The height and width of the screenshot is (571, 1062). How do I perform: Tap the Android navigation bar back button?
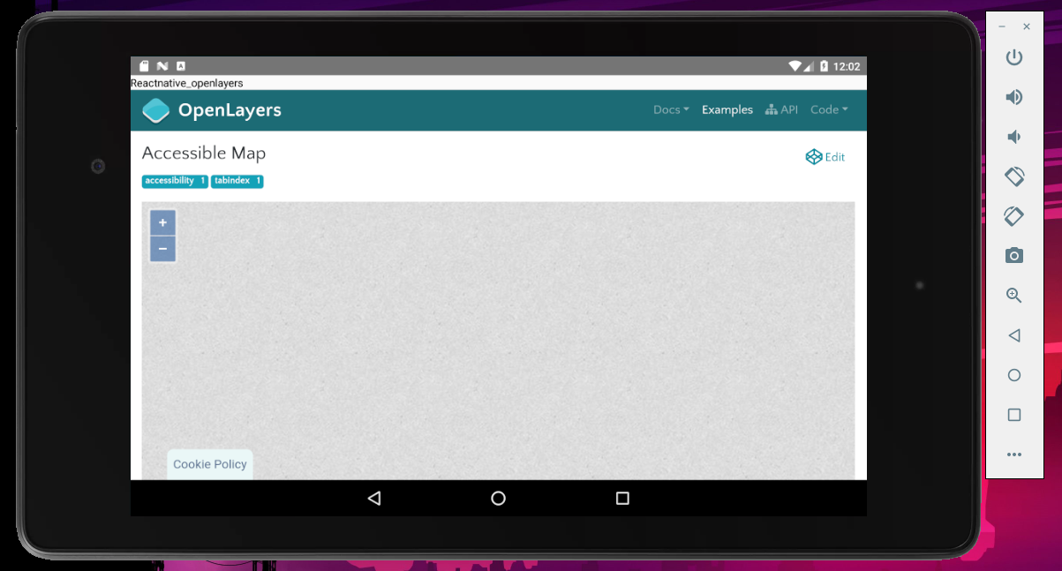tap(374, 499)
